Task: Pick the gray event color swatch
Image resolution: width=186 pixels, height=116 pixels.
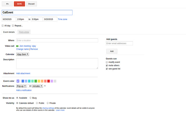Action: click(55, 81)
